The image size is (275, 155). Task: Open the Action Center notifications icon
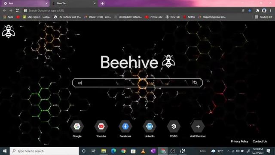[268, 151]
